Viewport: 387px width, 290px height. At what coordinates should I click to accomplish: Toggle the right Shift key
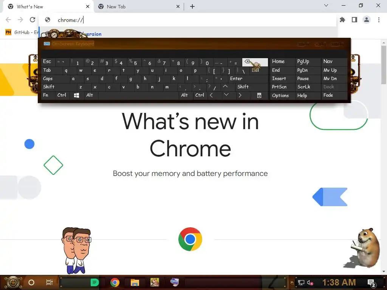(x=251, y=86)
